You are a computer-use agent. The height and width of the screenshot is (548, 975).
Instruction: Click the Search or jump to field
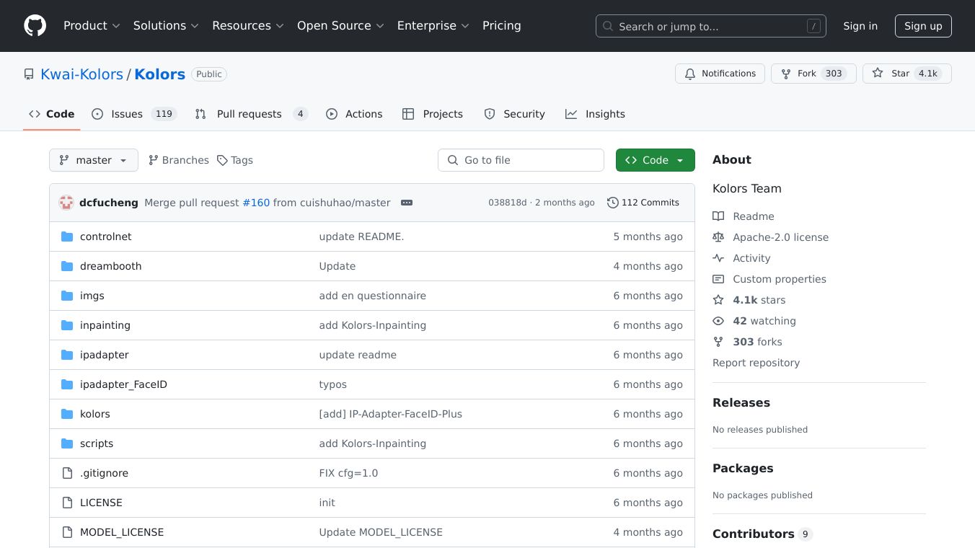(x=710, y=27)
